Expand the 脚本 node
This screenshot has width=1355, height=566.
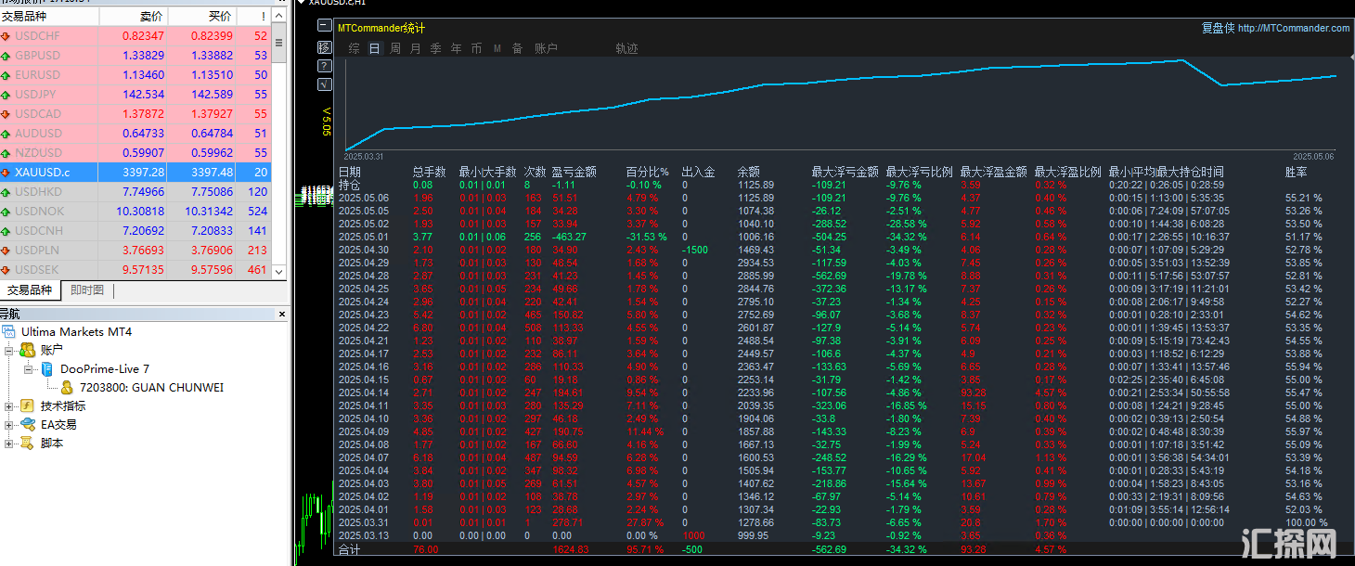(x=9, y=444)
